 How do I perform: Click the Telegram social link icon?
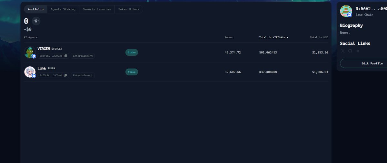click(357, 51)
